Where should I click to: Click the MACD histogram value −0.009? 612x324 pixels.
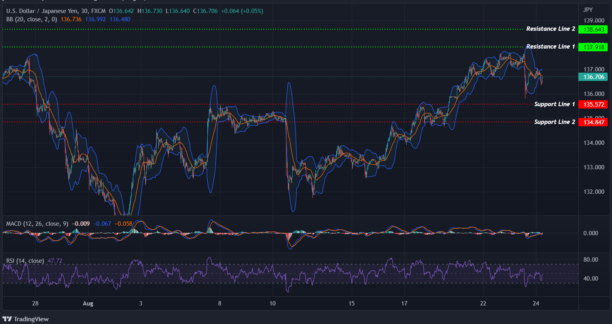(81, 223)
